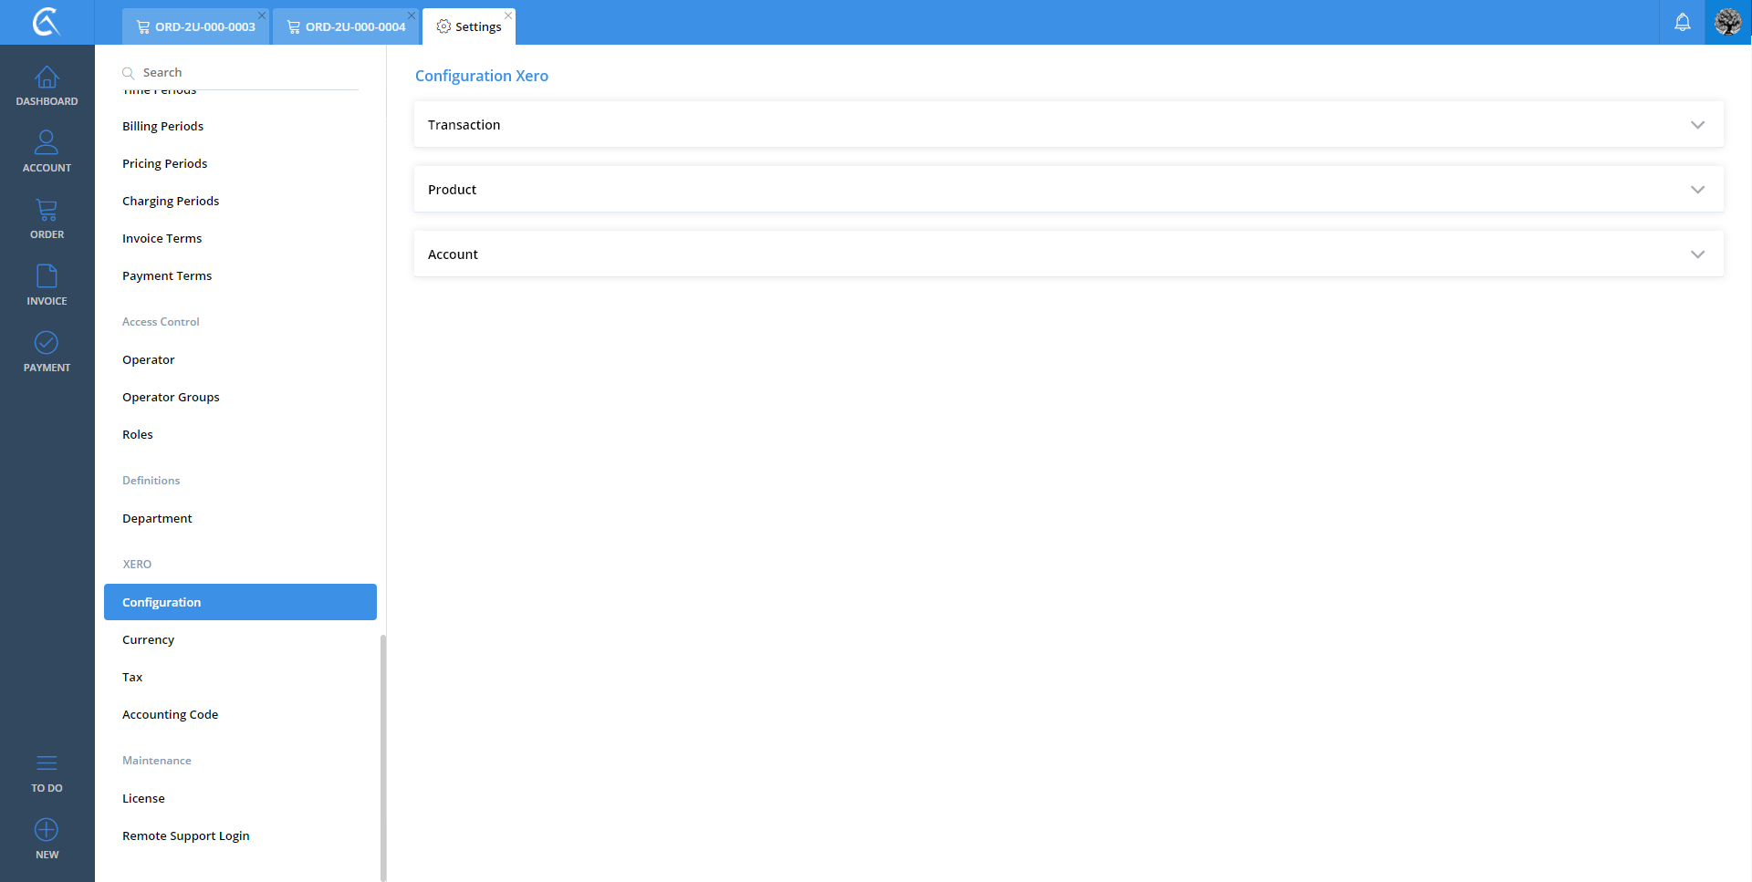Screen dimensions: 1752x882
Task: Go to Account section icon
Action: (47, 143)
